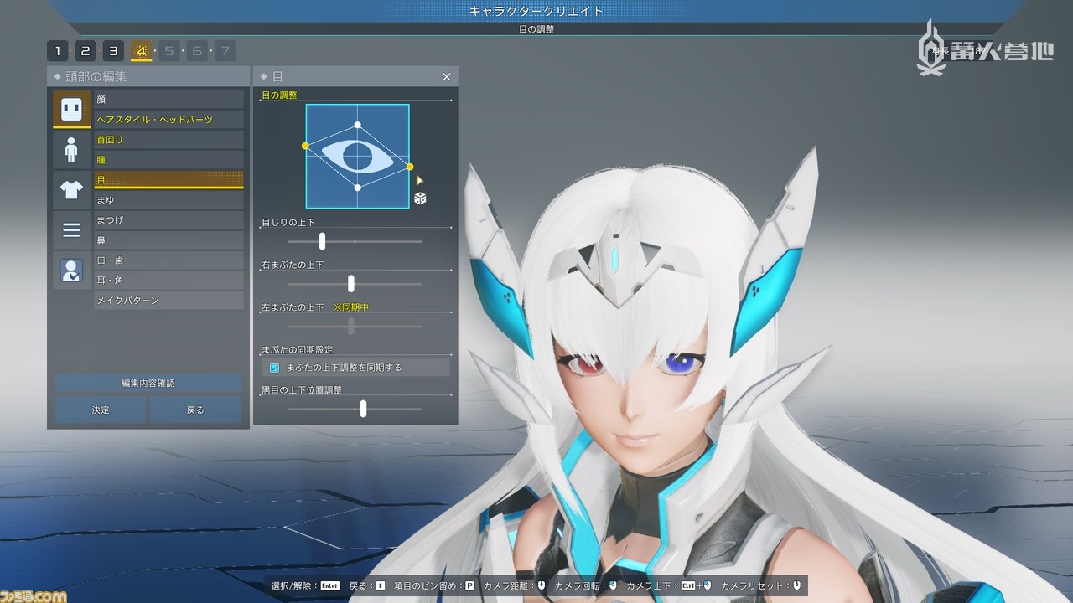The image size is (1073, 603).
Task: Click the 黒目の上下位置調整 slider handle
Action: pos(362,409)
